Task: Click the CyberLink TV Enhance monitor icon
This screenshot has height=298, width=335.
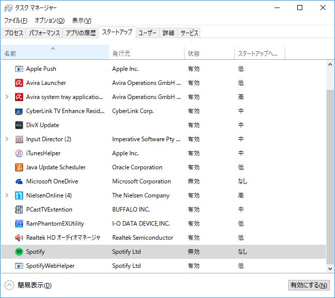Action: [x=19, y=111]
